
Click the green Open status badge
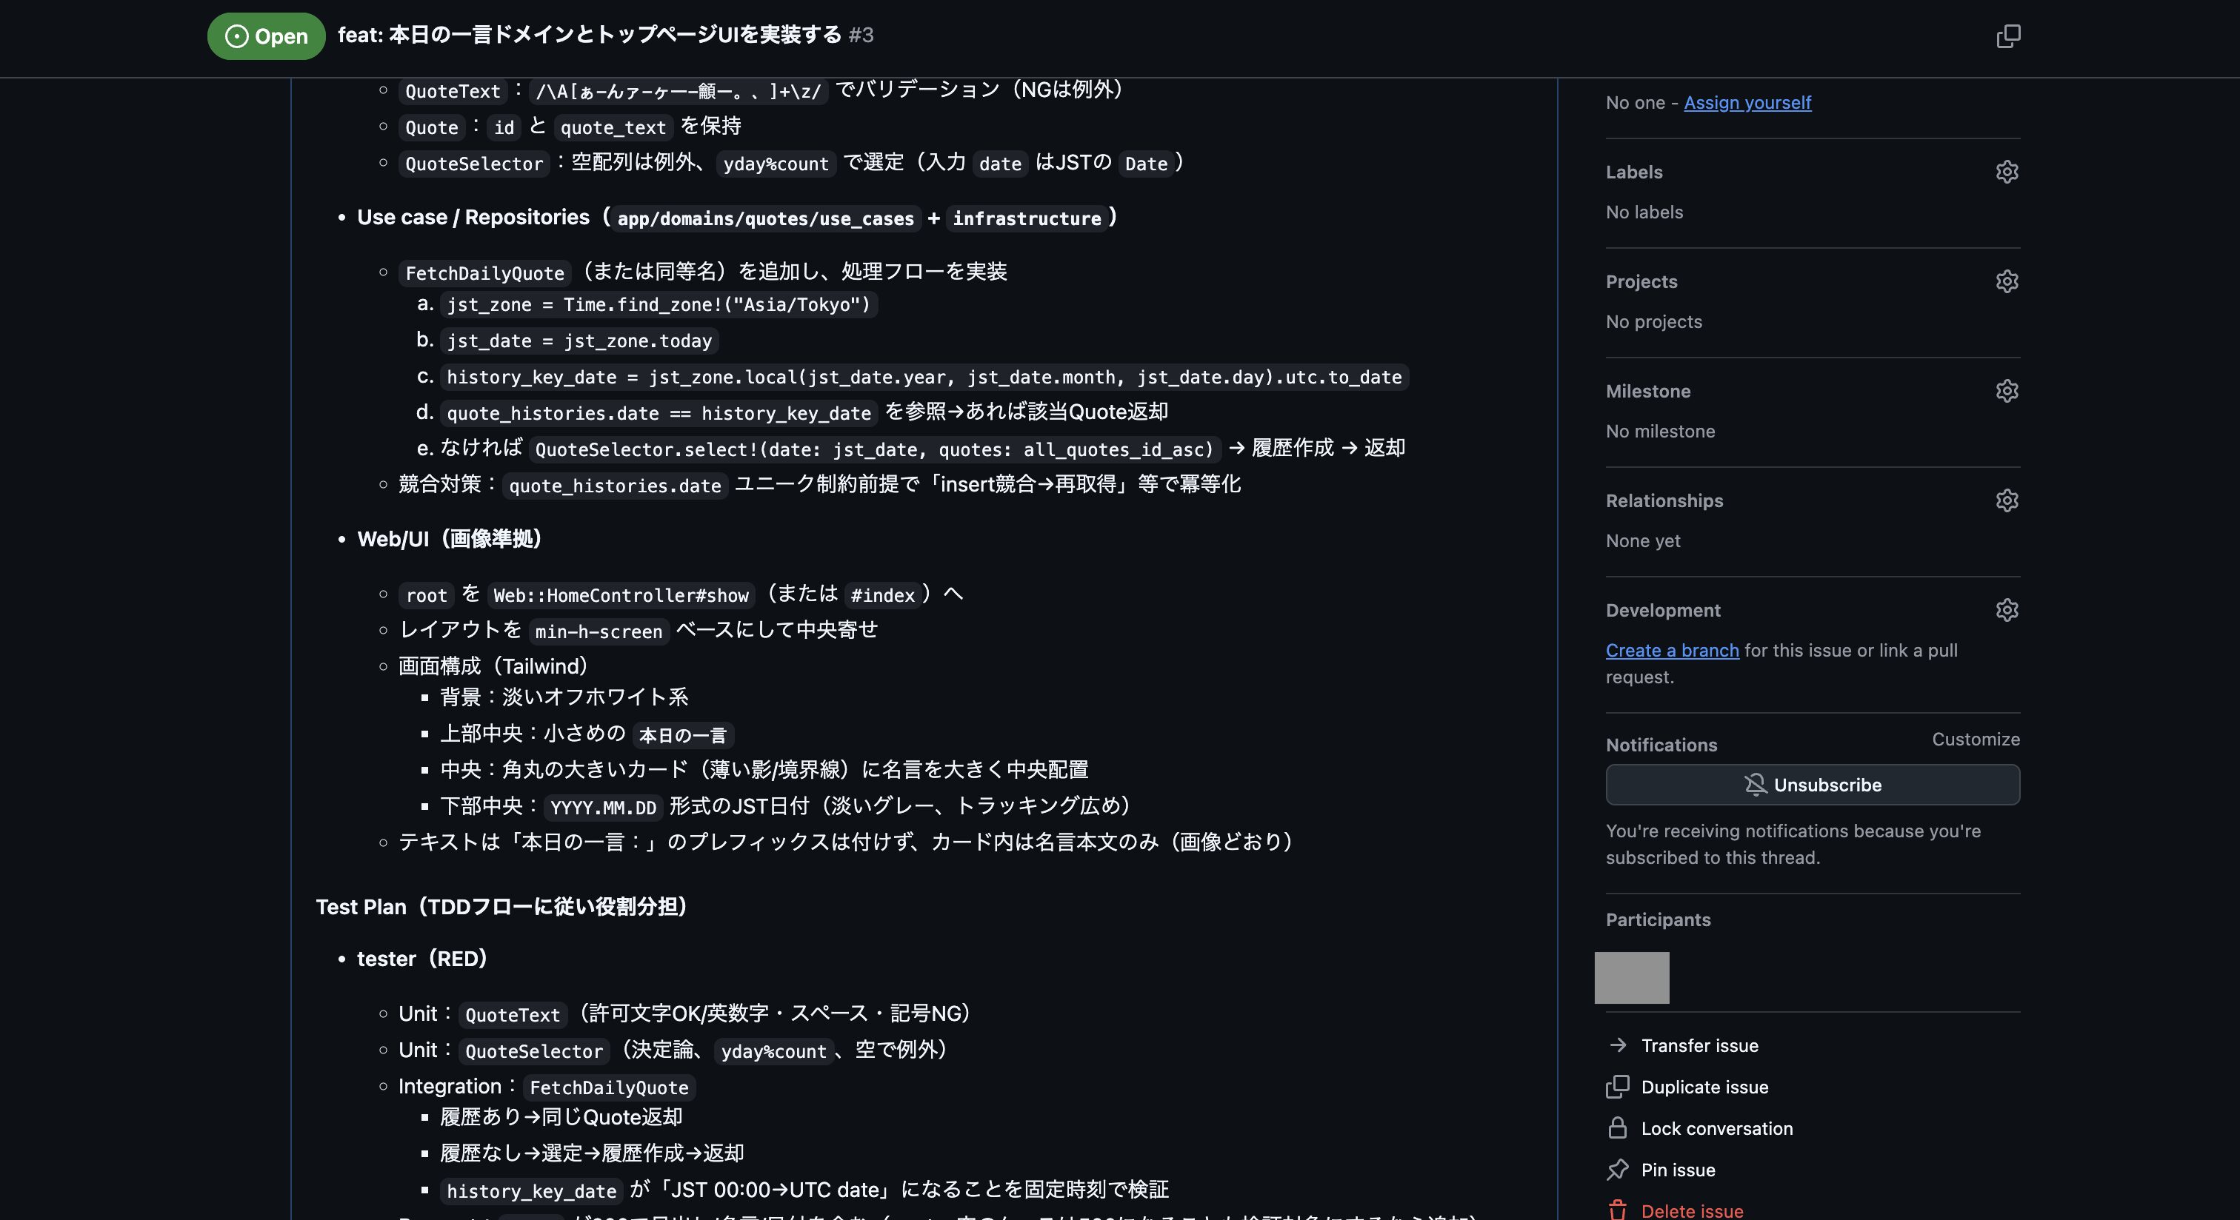click(266, 36)
